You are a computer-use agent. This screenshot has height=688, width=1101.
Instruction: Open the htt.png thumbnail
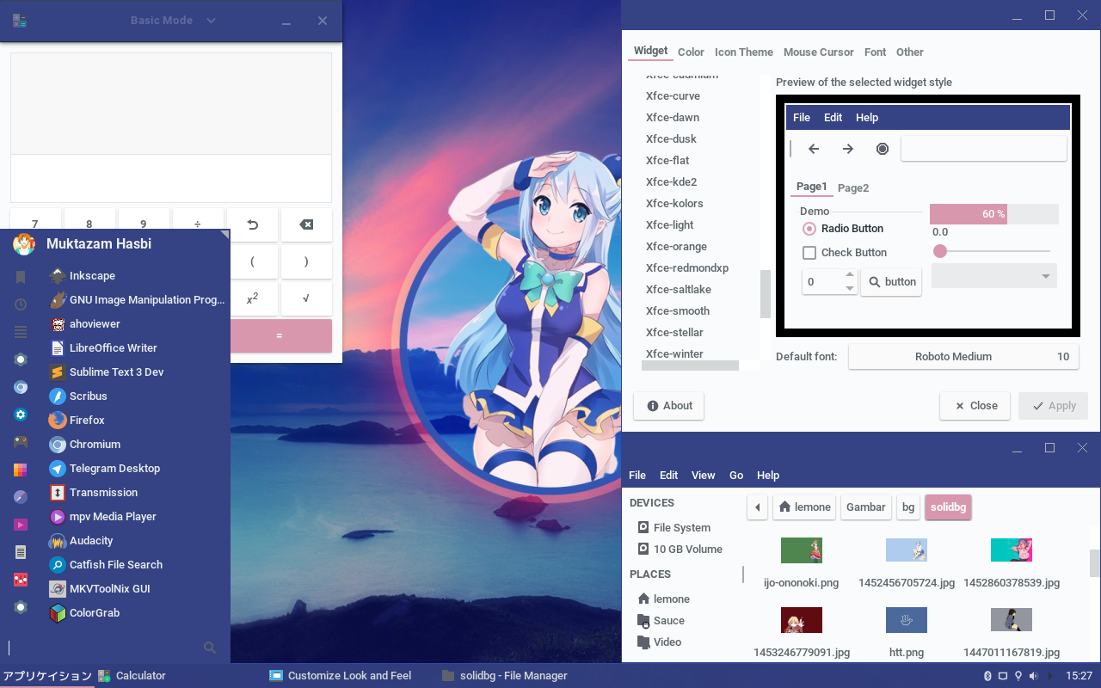tap(907, 621)
